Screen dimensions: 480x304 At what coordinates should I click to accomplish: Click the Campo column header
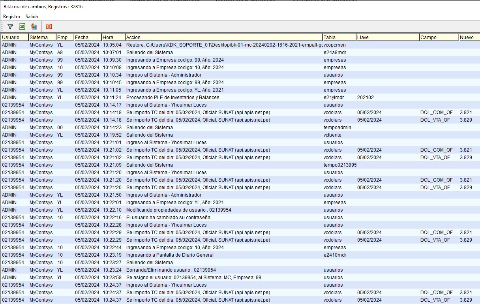(438, 37)
